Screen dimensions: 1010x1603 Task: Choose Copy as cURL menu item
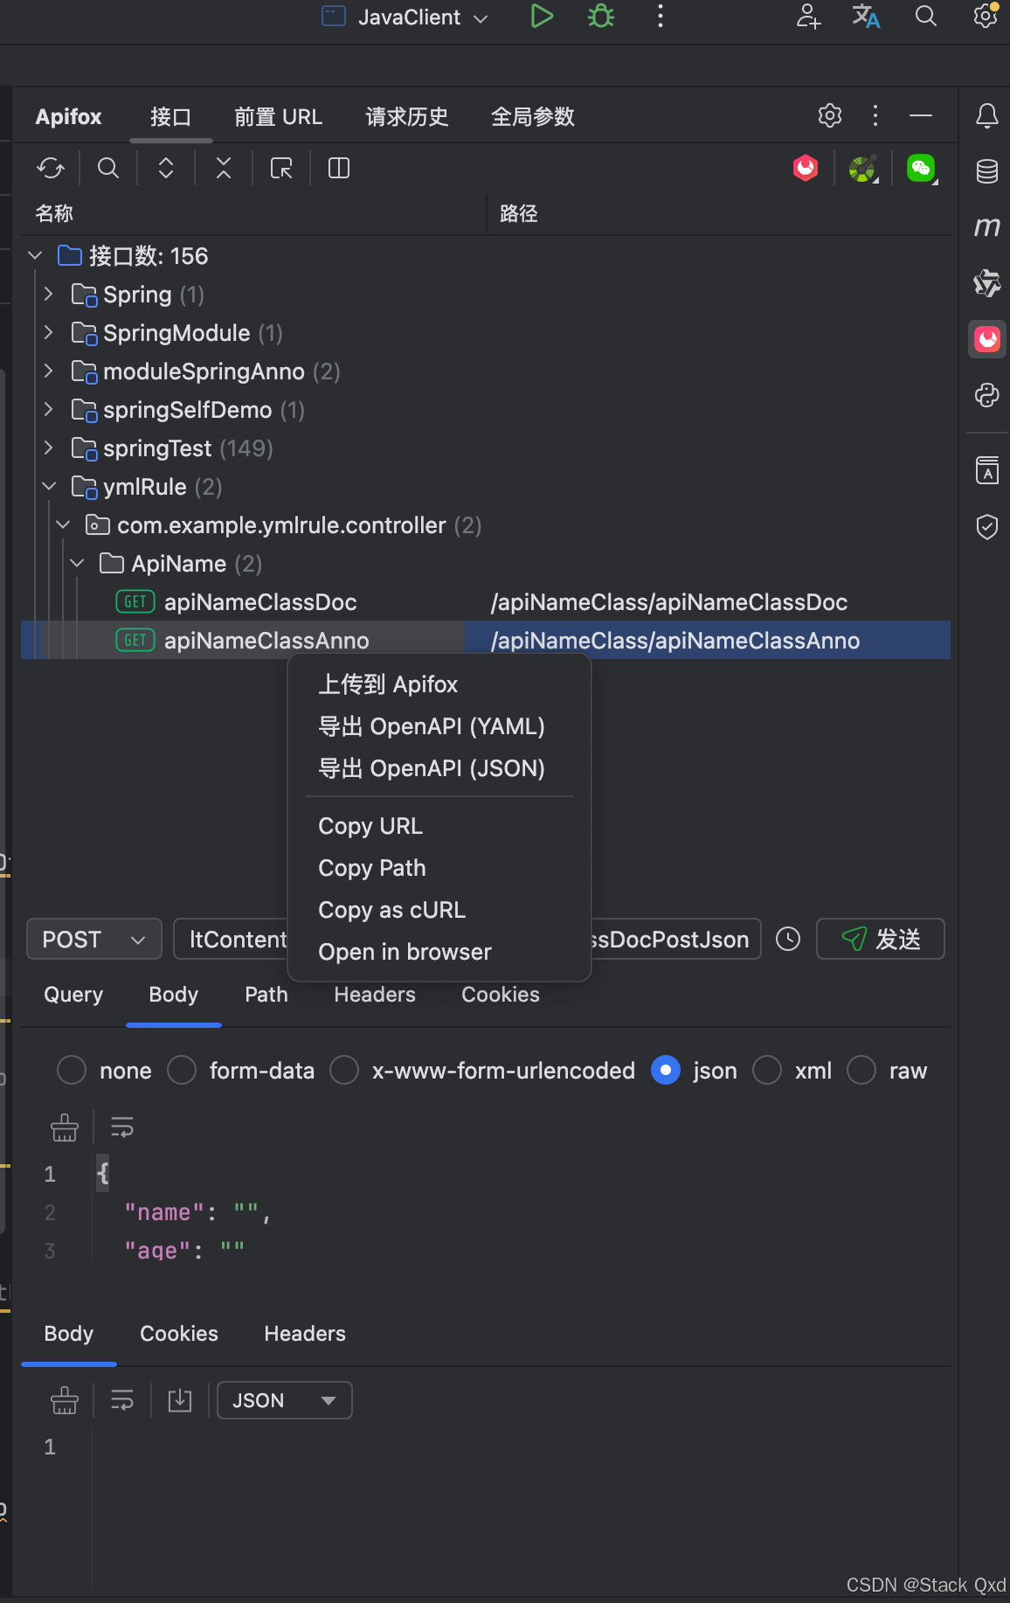click(439, 909)
